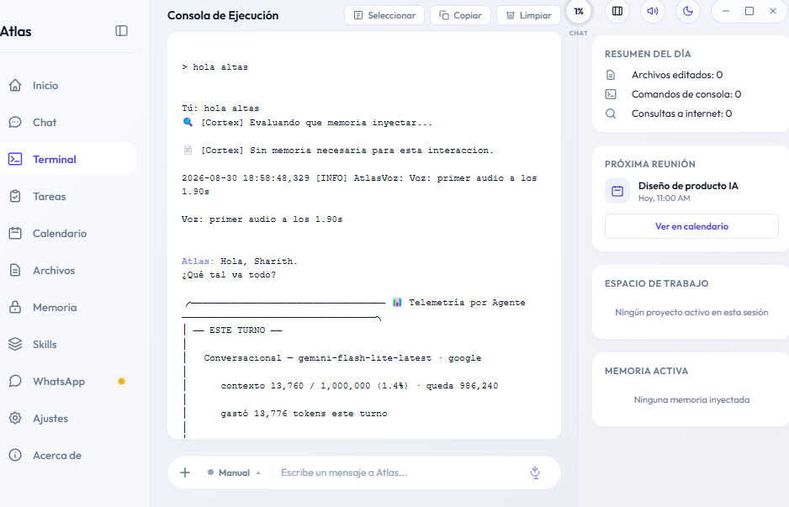
Task: Activate the microphone dictation icon
Action: click(535, 473)
